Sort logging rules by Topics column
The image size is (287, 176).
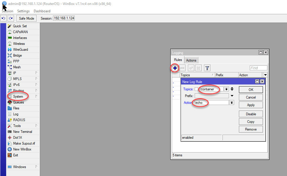pos(197,75)
